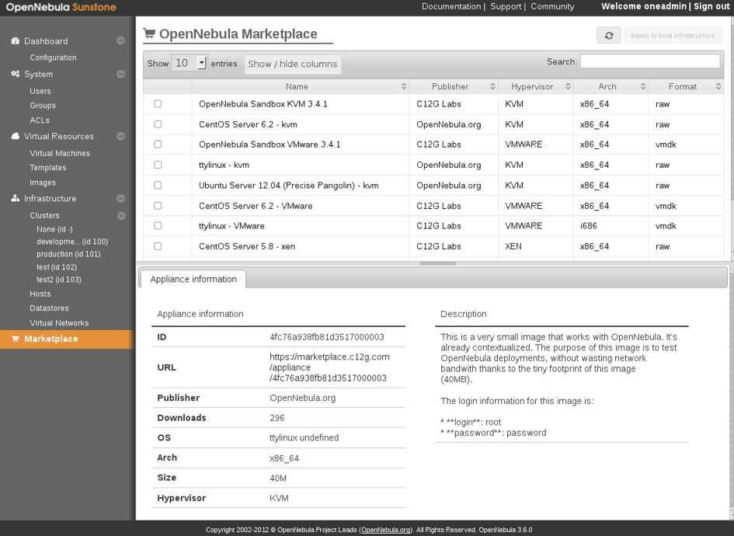The height and width of the screenshot is (536, 734).
Task: Click the OpenNebula Sunstone logo
Action: coord(61,7)
